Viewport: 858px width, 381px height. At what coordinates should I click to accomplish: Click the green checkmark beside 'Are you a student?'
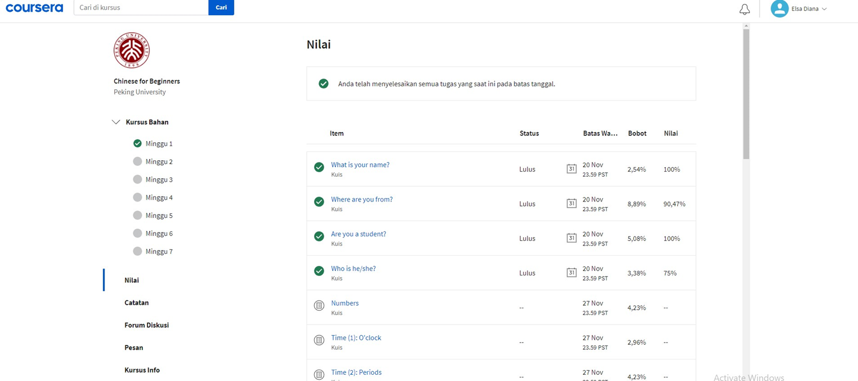click(319, 237)
